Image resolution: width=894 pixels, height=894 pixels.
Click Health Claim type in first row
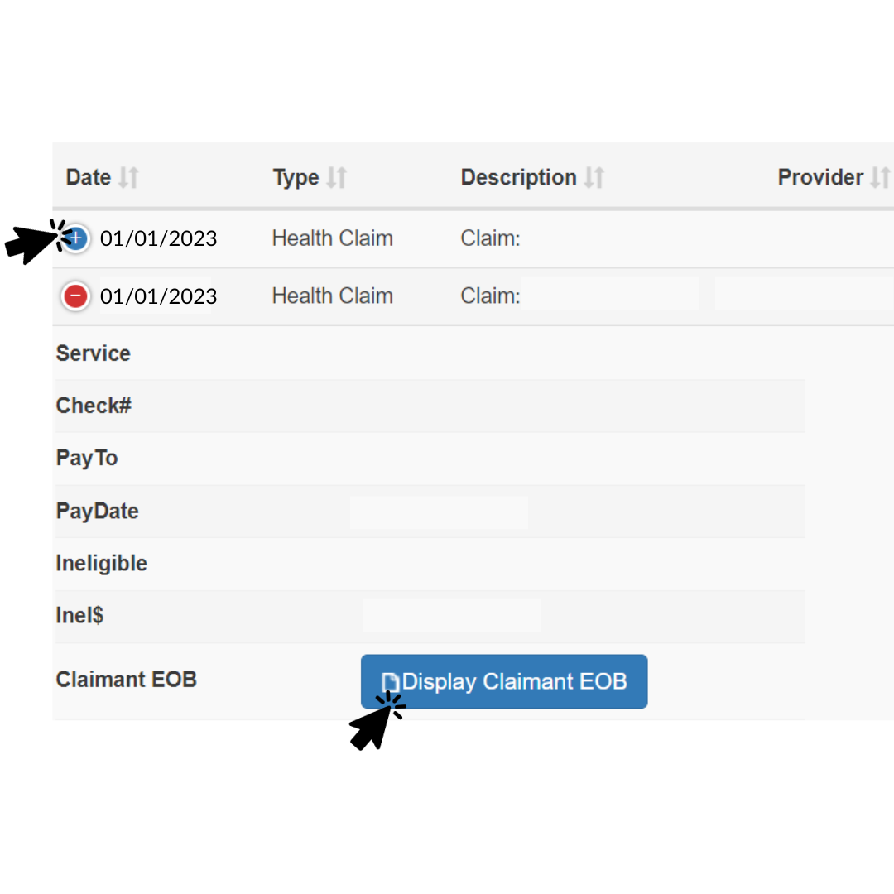pos(333,238)
